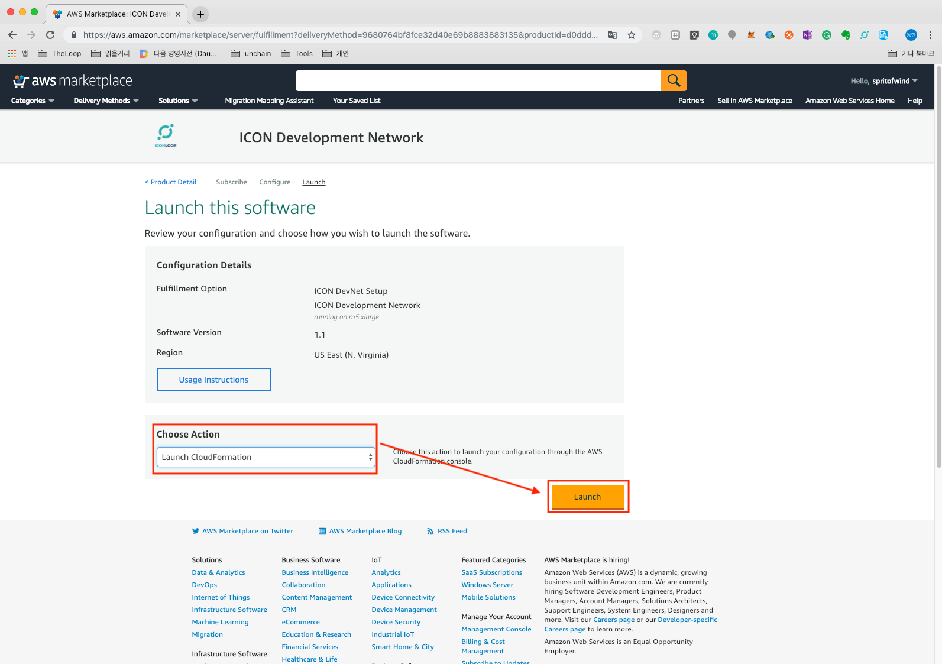
Task: Click the Grammarly extension icon
Action: tap(827, 35)
